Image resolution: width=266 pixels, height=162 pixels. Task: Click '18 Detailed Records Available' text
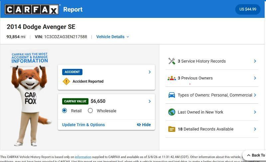pyautogui.click(x=205, y=129)
